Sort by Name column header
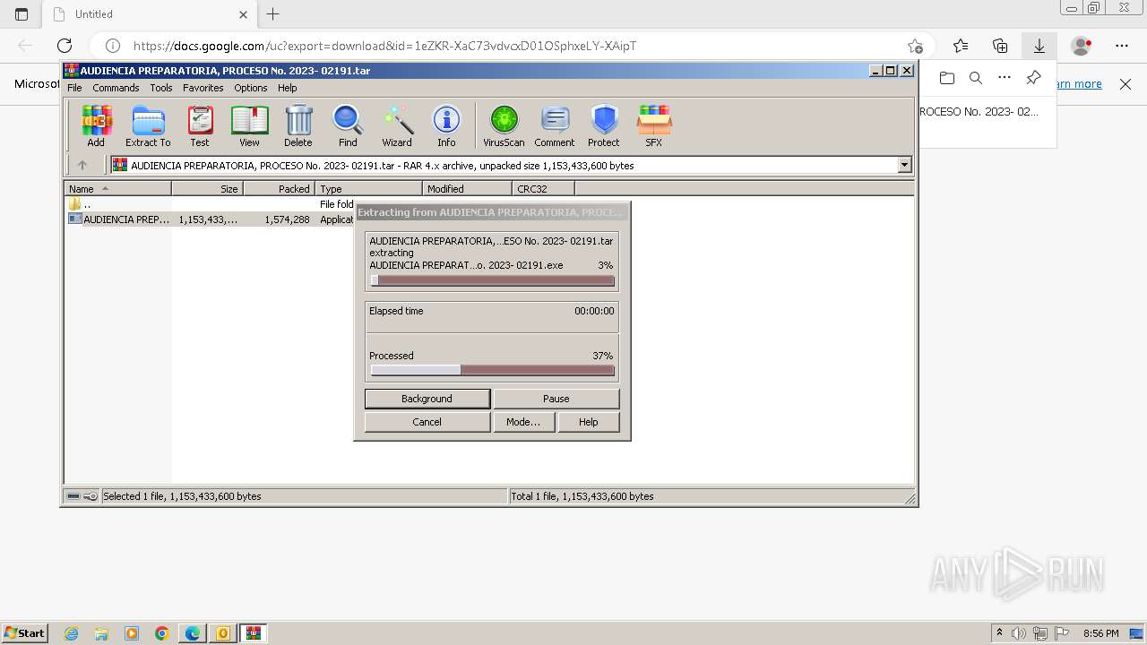This screenshot has height=645, width=1147. [117, 189]
